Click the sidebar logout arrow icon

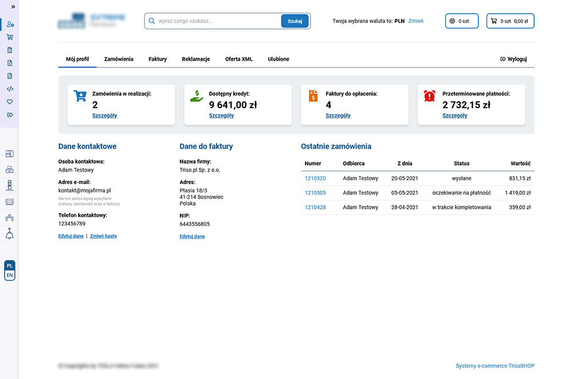point(10,115)
